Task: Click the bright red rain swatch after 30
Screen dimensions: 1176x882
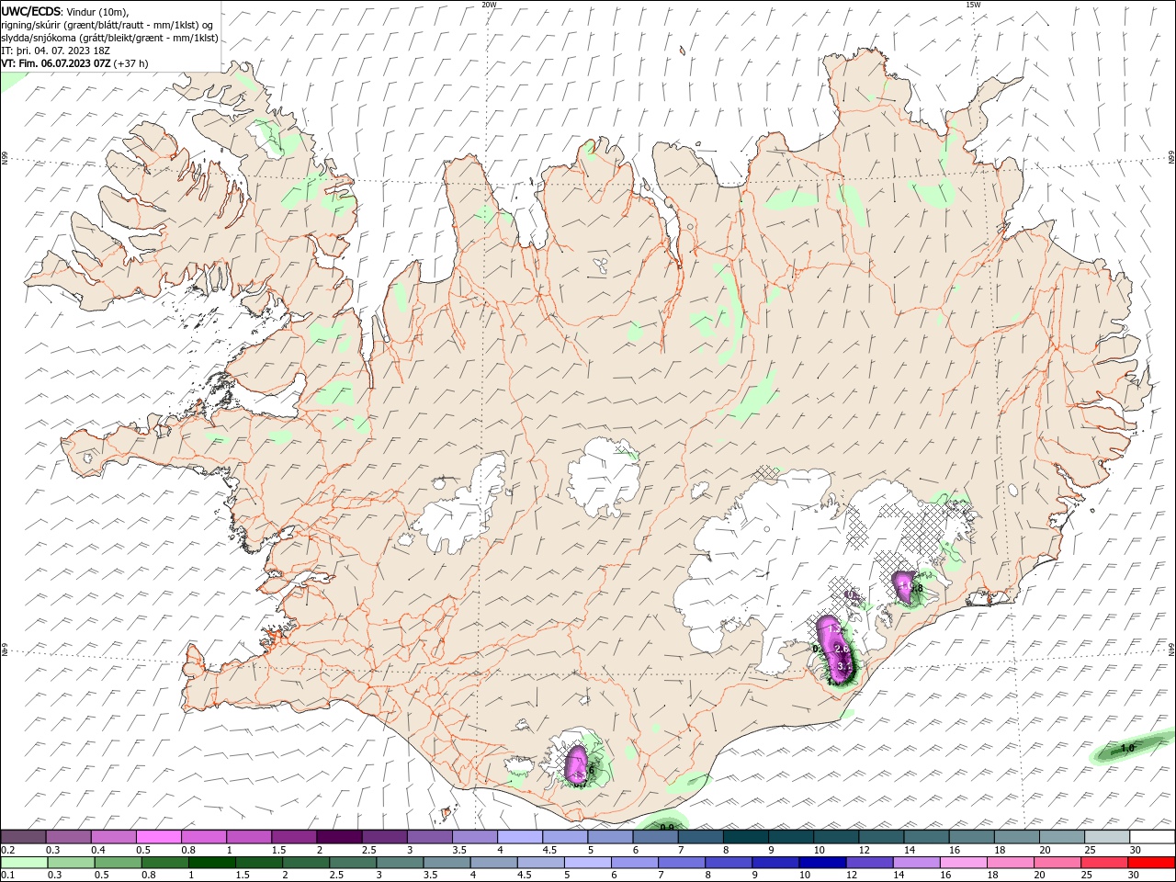Action: pyautogui.click(x=1152, y=863)
